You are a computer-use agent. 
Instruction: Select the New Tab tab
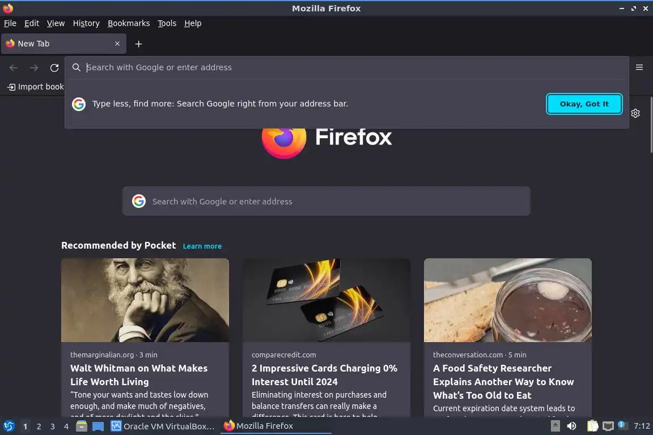coord(63,44)
